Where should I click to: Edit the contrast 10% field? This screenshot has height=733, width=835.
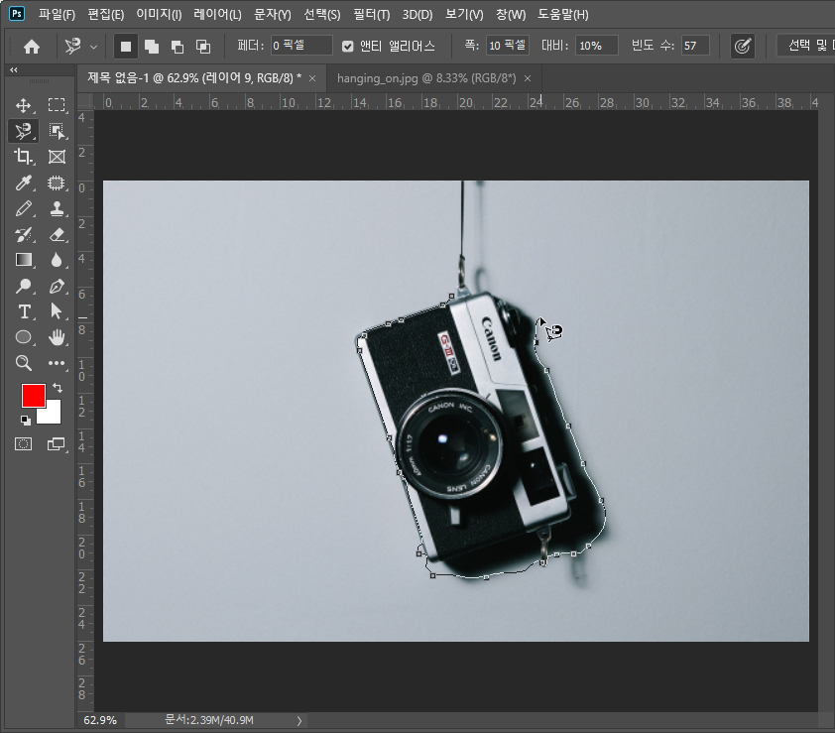tap(596, 46)
